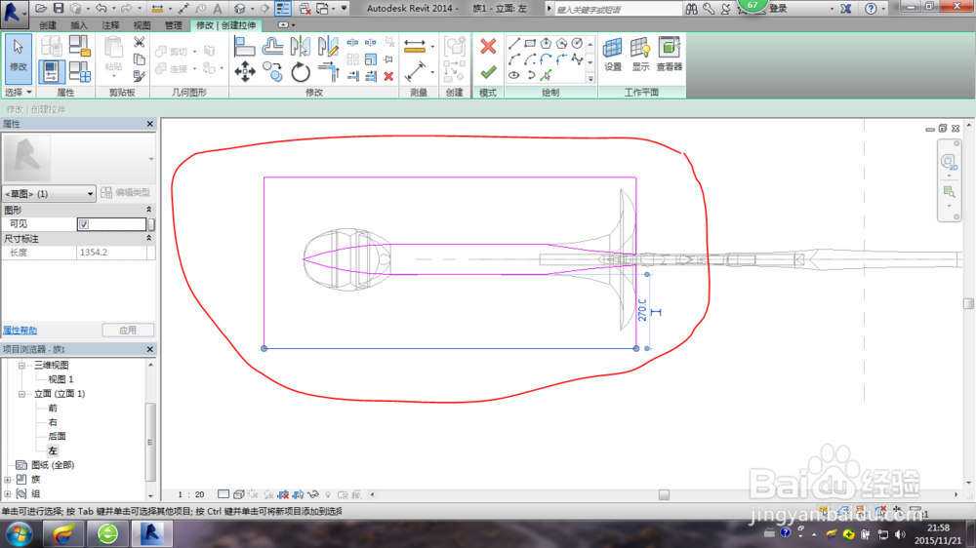Click the Edit Type (编辑类型) button
Screen dimensions: 976x548
click(x=126, y=193)
